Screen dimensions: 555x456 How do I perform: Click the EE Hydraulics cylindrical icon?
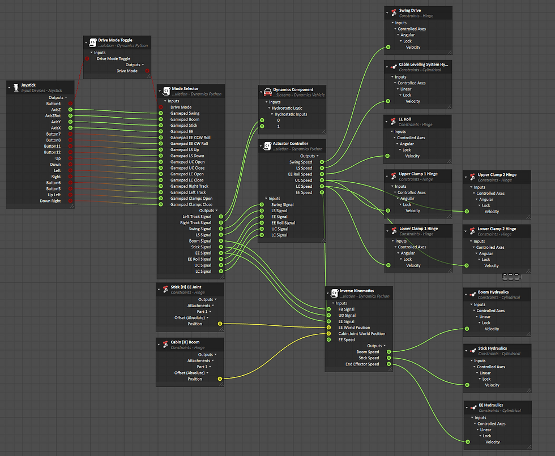pyautogui.click(x=473, y=407)
